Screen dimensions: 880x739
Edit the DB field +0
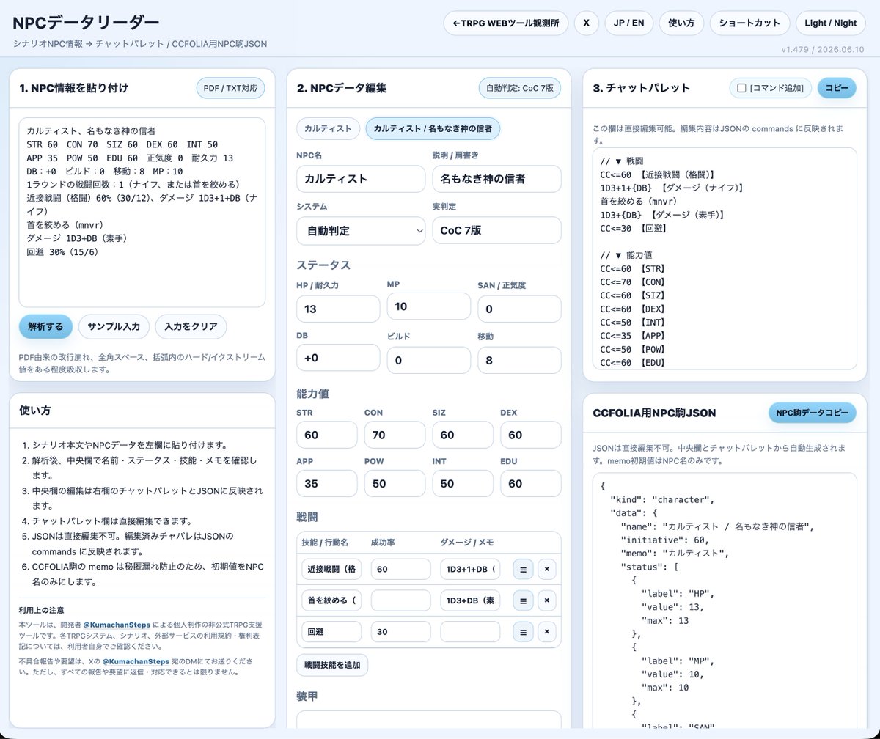click(x=338, y=358)
